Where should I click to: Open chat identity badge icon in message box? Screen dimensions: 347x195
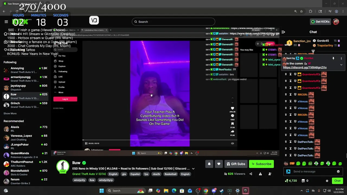[x=288, y=171]
